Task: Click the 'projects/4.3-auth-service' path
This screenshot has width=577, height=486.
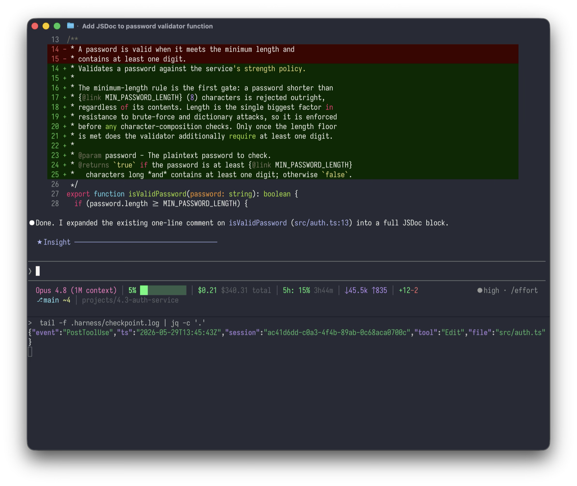Action: point(130,300)
